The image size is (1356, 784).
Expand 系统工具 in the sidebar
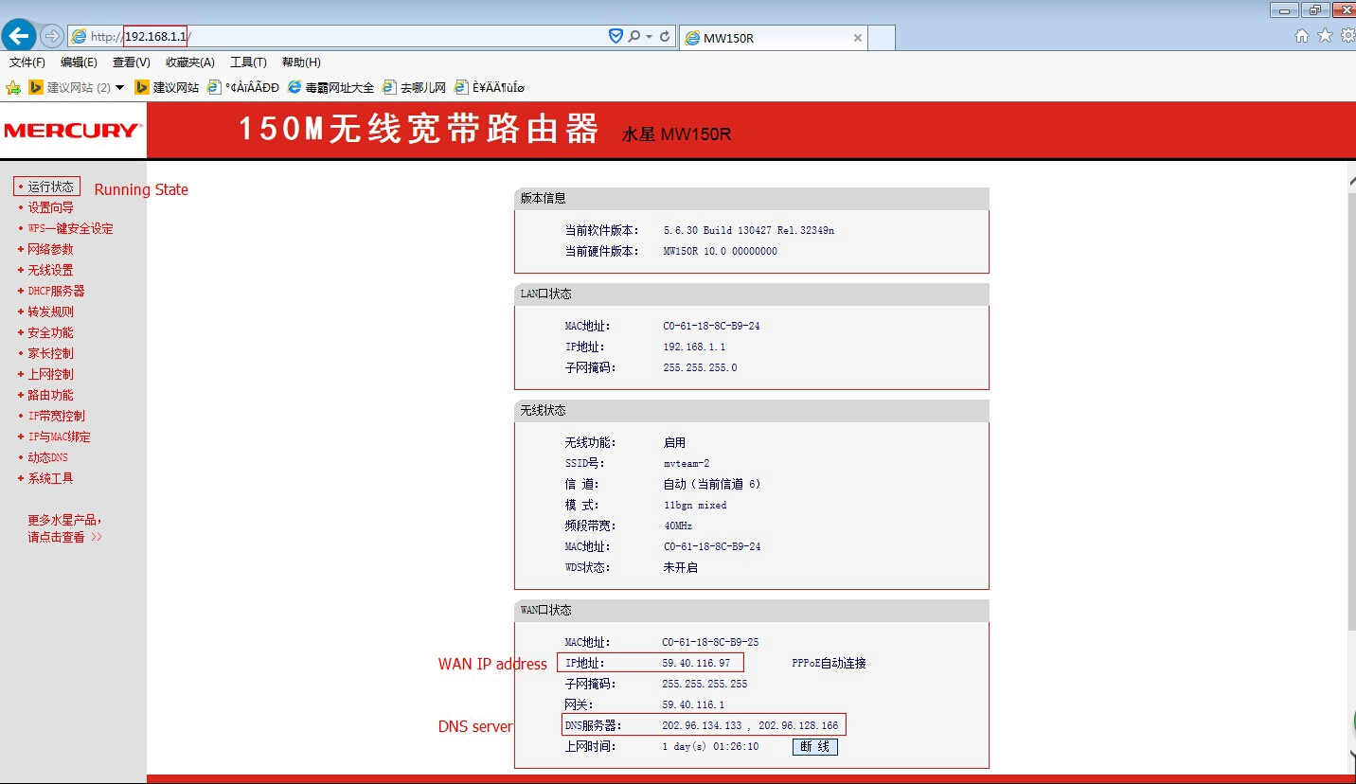(x=50, y=478)
